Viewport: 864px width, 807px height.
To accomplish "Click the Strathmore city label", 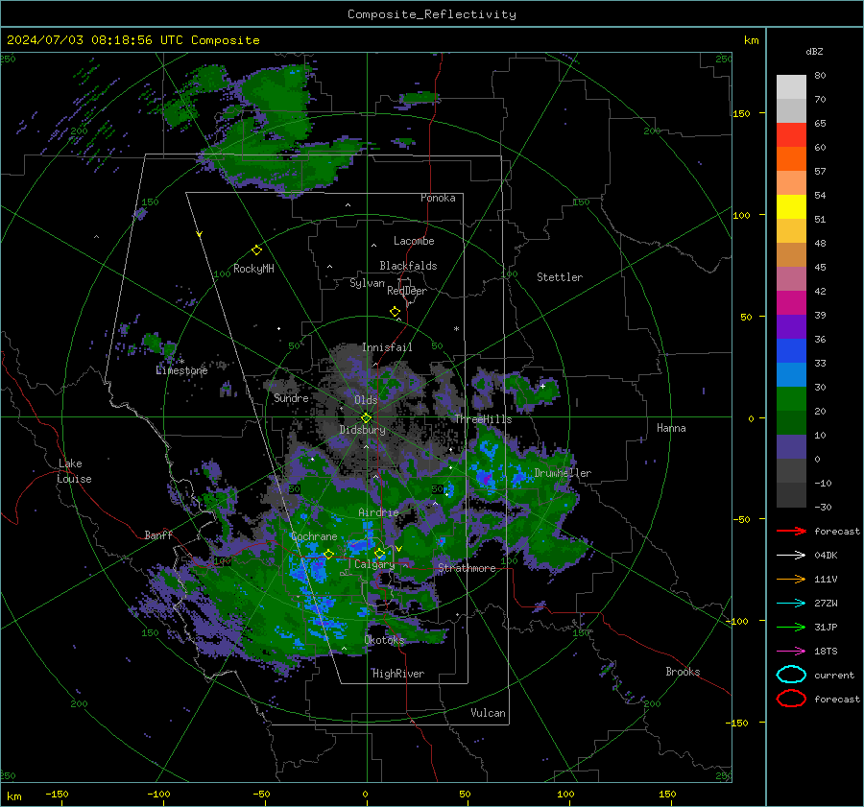I will click(x=467, y=568).
